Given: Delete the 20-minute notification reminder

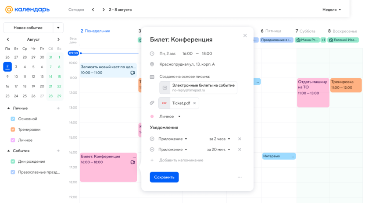Looking at the screenshot, I should (240, 150).
